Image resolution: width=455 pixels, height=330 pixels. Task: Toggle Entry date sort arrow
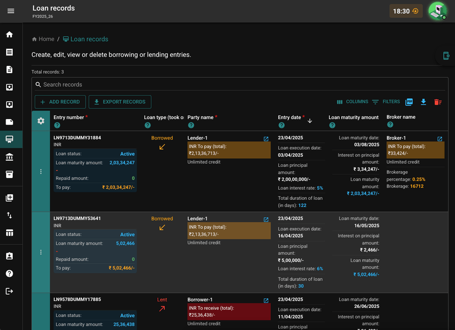pyautogui.click(x=310, y=121)
